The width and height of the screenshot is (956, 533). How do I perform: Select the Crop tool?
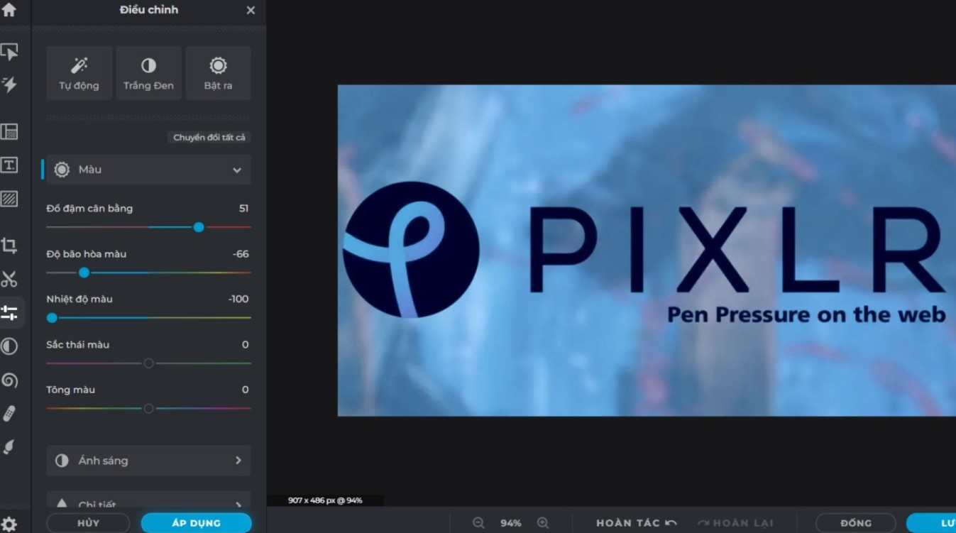click(9, 246)
